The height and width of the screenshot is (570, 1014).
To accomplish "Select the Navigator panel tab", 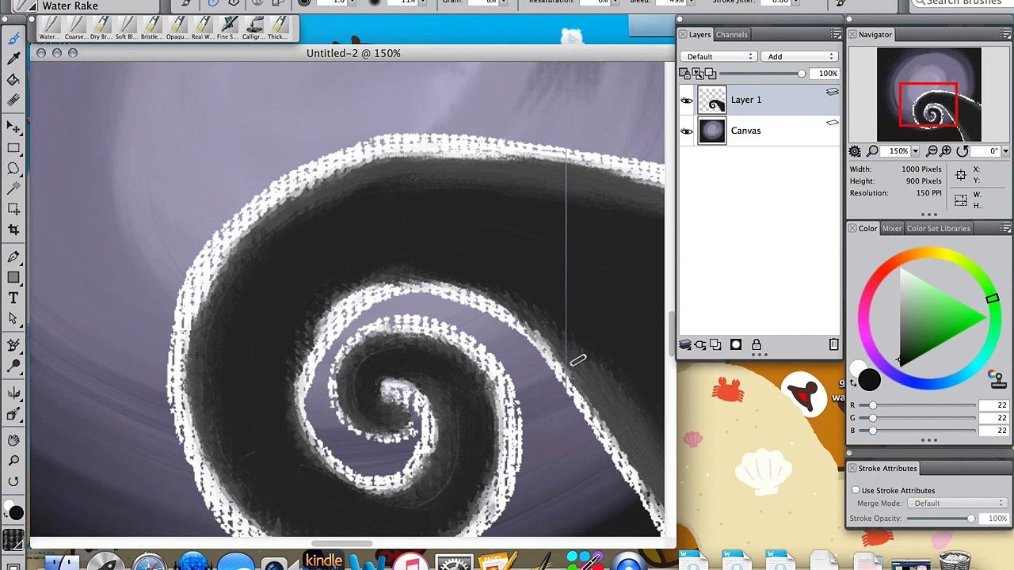I will pyautogui.click(x=875, y=35).
